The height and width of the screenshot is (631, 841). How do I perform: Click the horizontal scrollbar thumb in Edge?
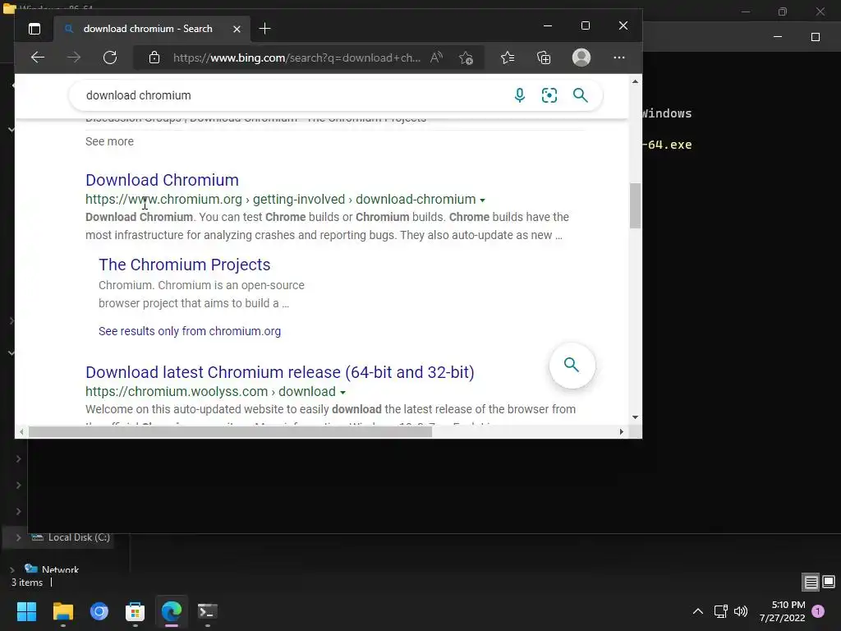(x=230, y=432)
